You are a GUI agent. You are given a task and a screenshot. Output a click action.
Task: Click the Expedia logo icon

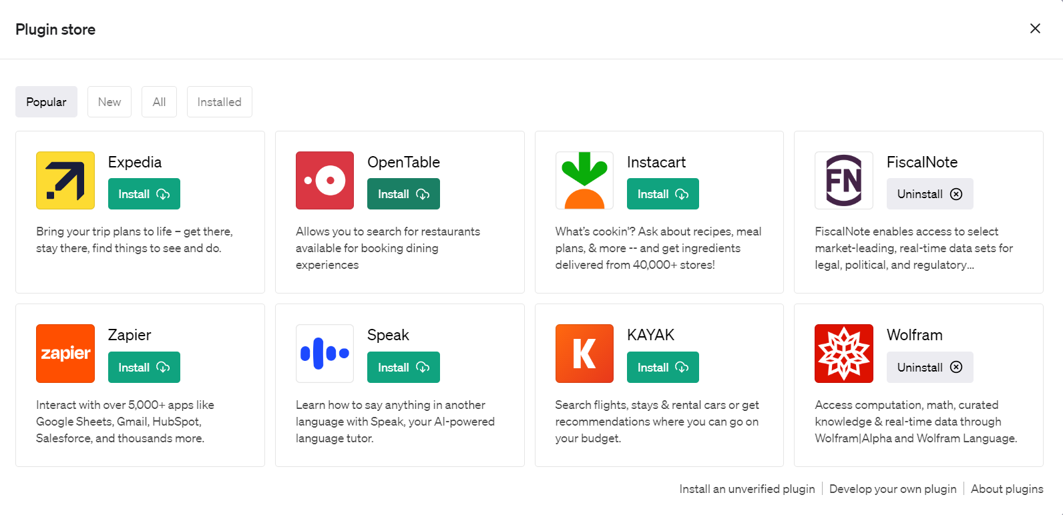click(65, 181)
